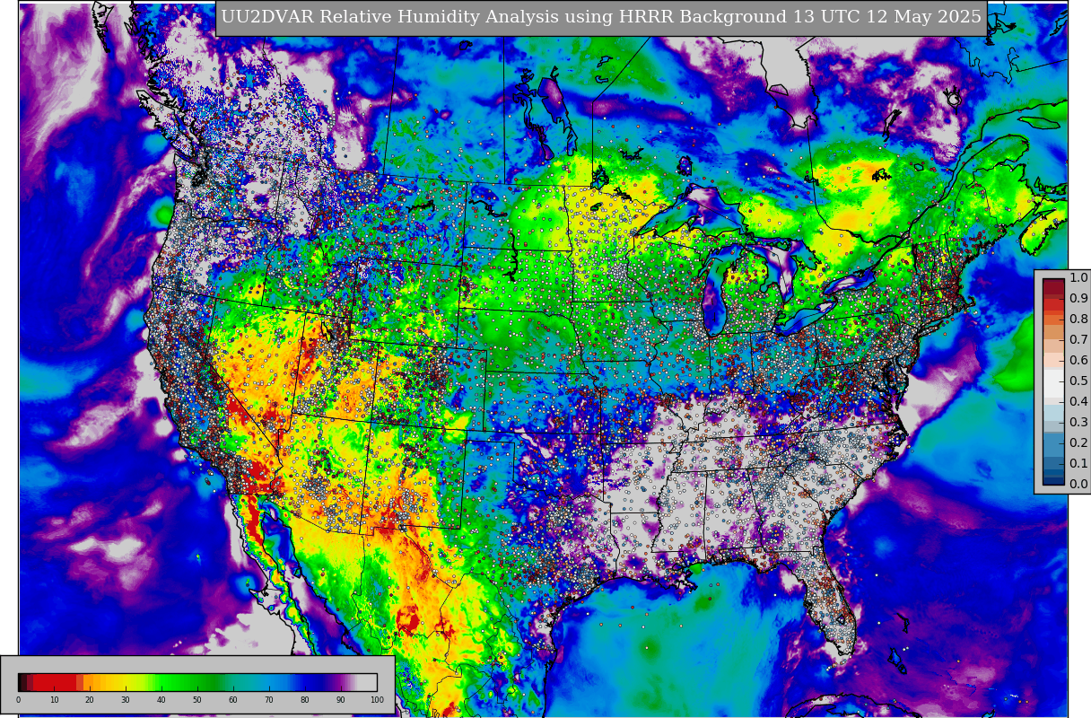Click the black start of humidity scale
Screen dimensions: 1091x718
tap(22, 682)
